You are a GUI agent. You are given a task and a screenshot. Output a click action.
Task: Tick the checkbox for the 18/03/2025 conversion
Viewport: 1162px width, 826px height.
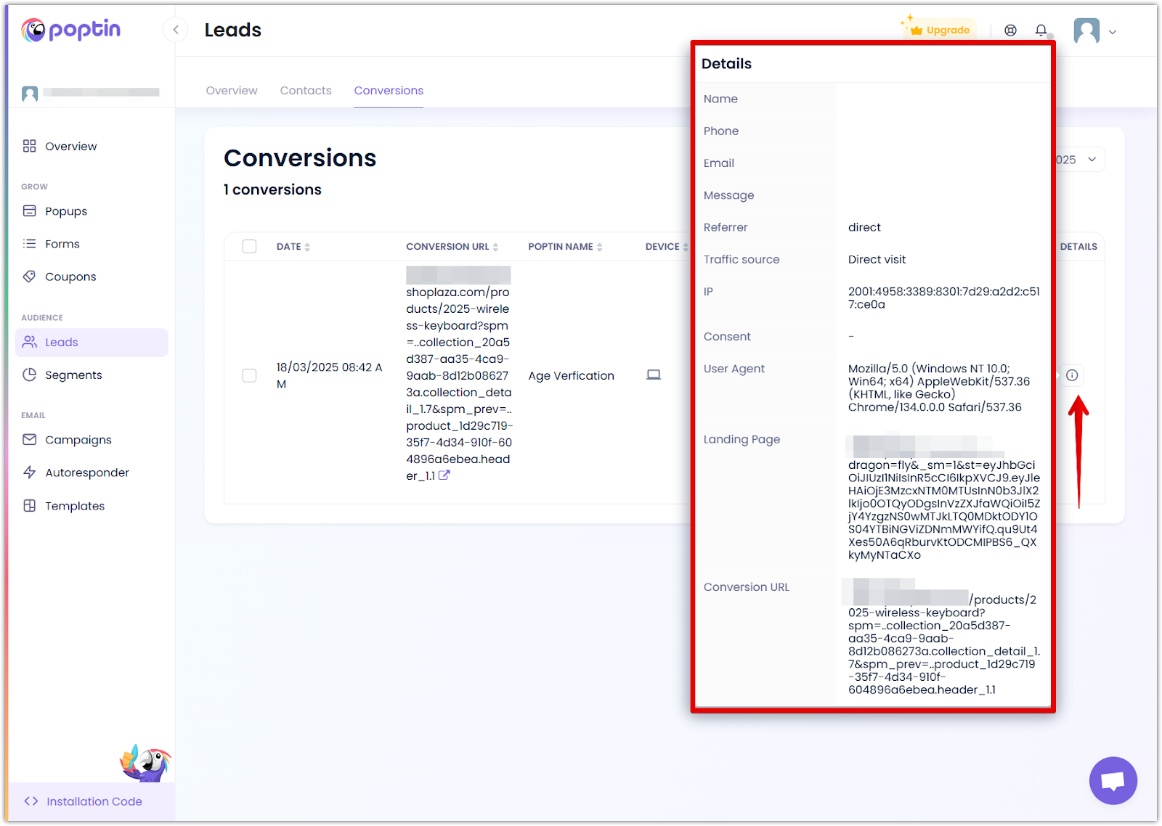click(249, 375)
